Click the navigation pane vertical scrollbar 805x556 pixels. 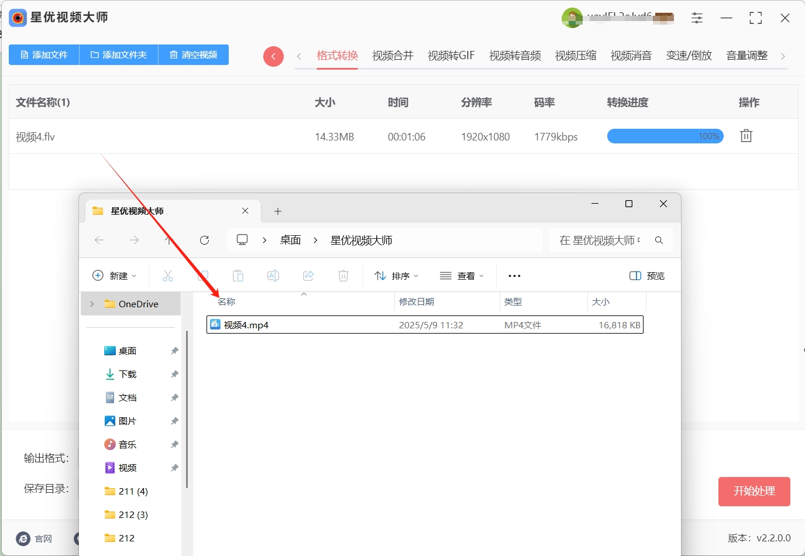[187, 410]
